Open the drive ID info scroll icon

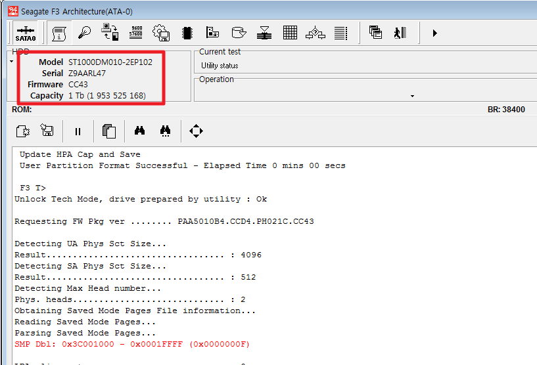pyautogui.click(x=59, y=33)
